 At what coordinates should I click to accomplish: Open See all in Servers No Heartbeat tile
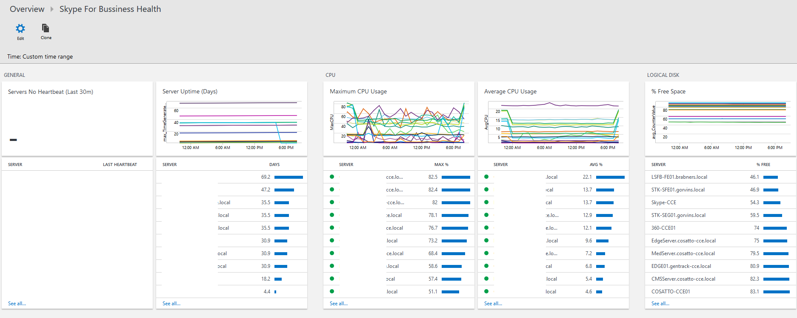(17, 304)
